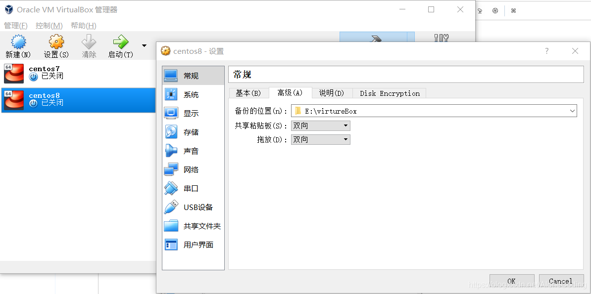The width and height of the screenshot is (591, 294).
Task: Click the Discard (清除) arrow icon
Action: coord(89,42)
